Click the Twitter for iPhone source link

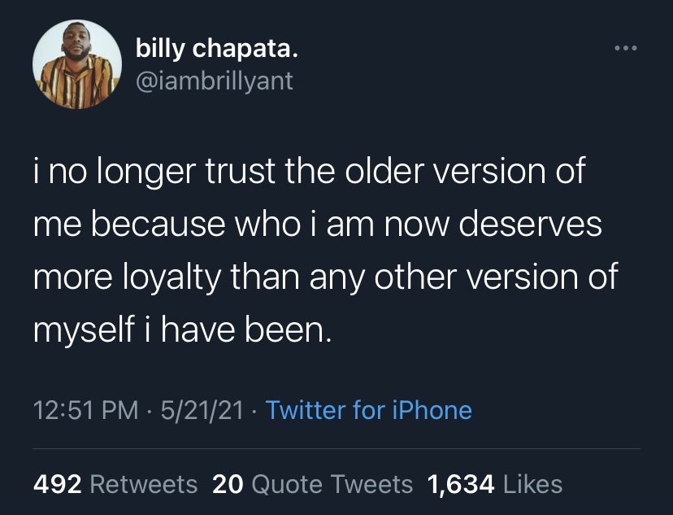[368, 410]
